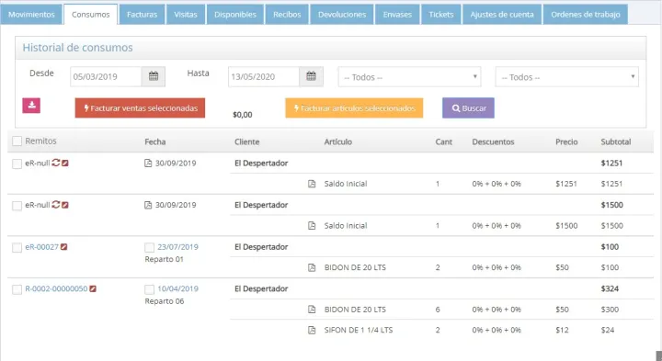The width and height of the screenshot is (662, 361).
Task: Open the Hasta date calendar picker
Action: (x=311, y=76)
